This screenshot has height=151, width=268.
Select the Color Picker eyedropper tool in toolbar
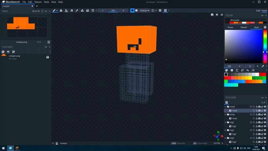pyautogui.click(x=77, y=10)
